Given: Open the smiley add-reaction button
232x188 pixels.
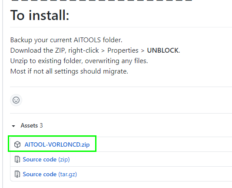Looking at the screenshot, I should pos(16,100).
